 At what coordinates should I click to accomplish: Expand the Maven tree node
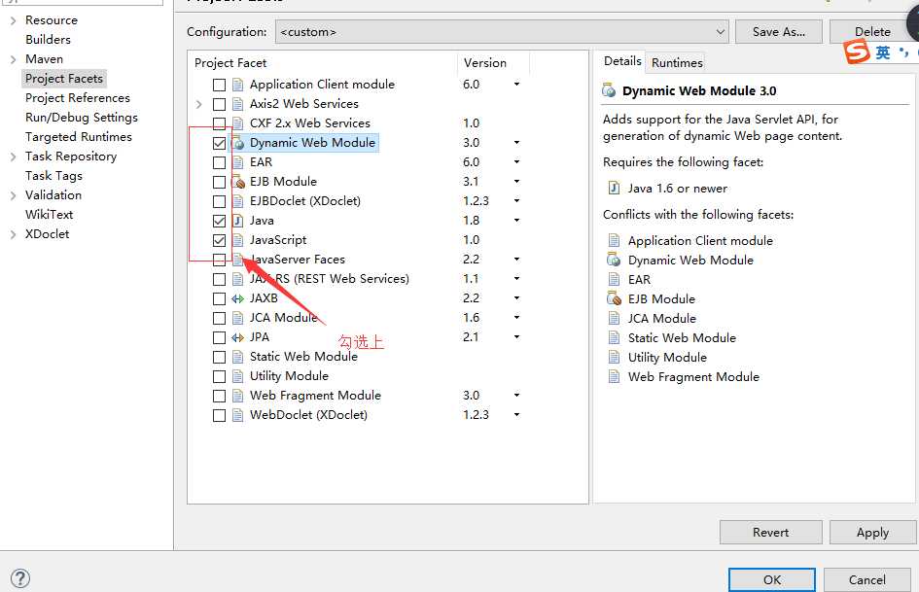pos(13,59)
